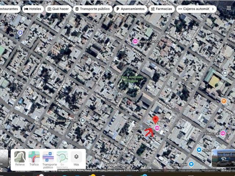Open the Hotel Atacama pink hotel pin

pyautogui.click(x=157, y=128)
